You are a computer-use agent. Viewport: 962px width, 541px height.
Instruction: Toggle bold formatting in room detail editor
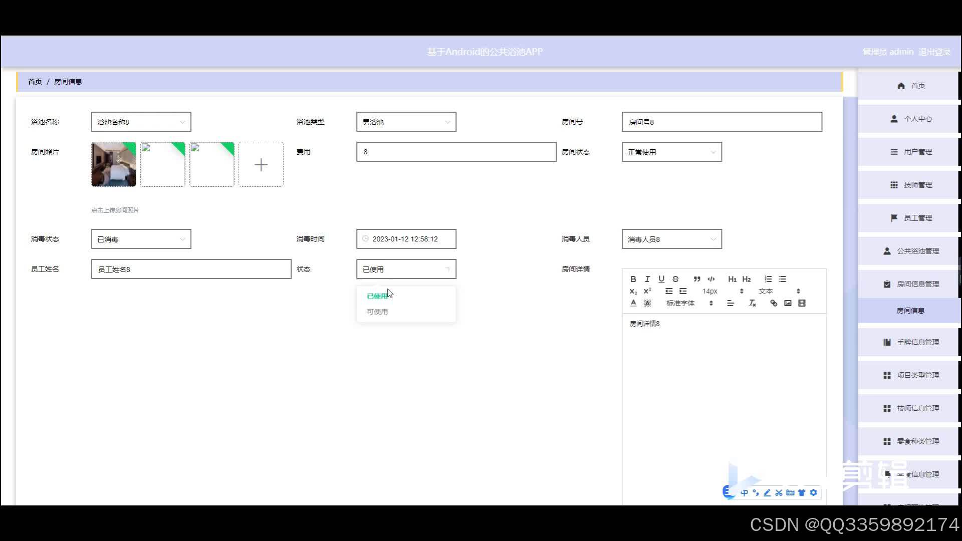pos(633,279)
